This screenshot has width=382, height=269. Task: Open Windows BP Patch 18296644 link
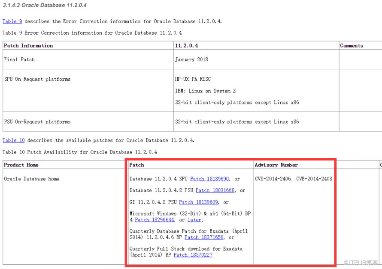tap(155, 220)
